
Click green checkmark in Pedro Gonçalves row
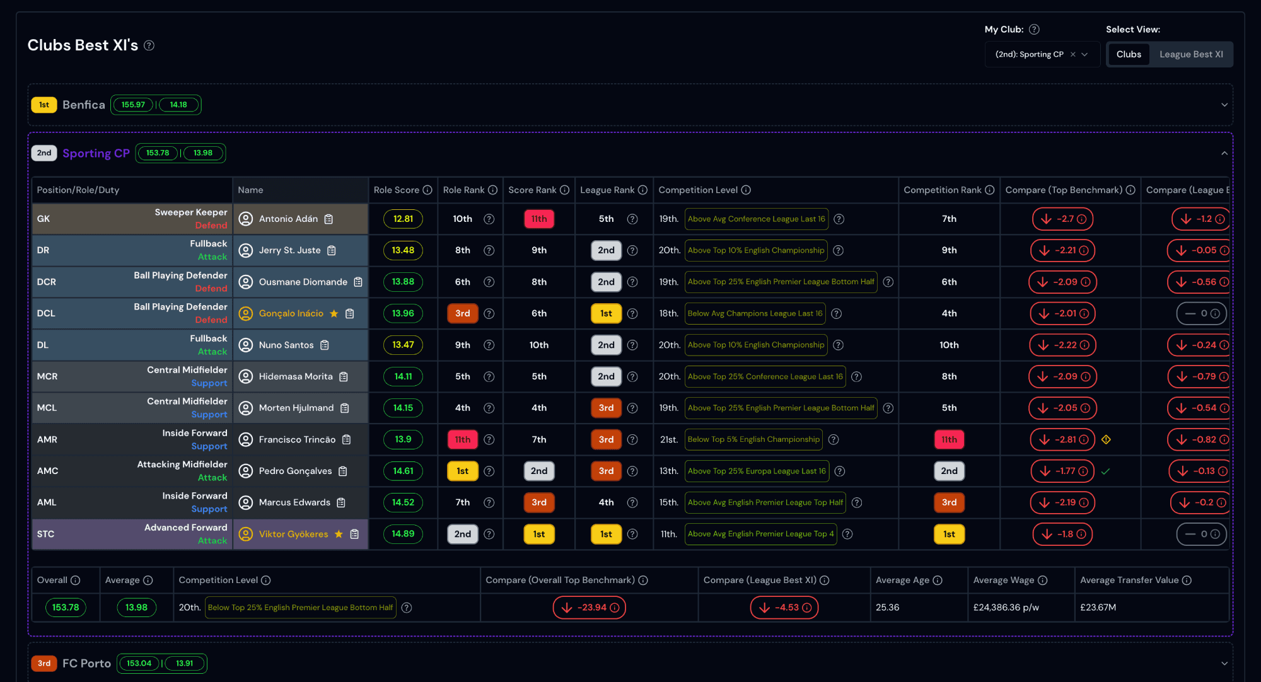1106,471
